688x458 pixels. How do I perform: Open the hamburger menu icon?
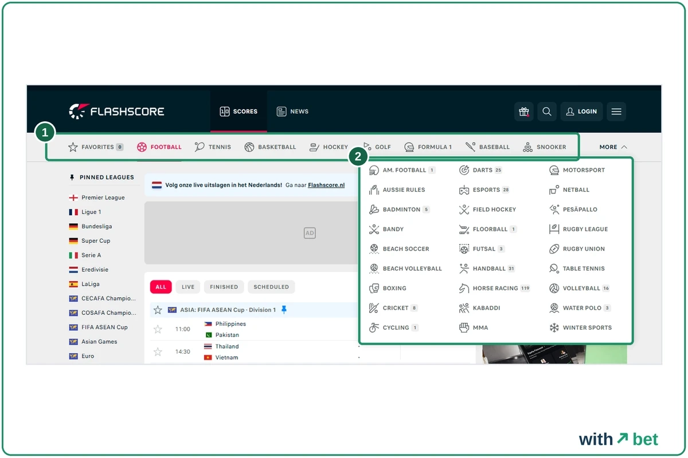click(x=616, y=112)
